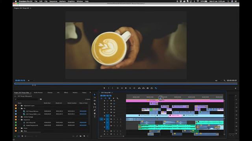Open the zoom level dropdown beside program timecode
Viewport: 252px width, 141px height.
coord(31,81)
